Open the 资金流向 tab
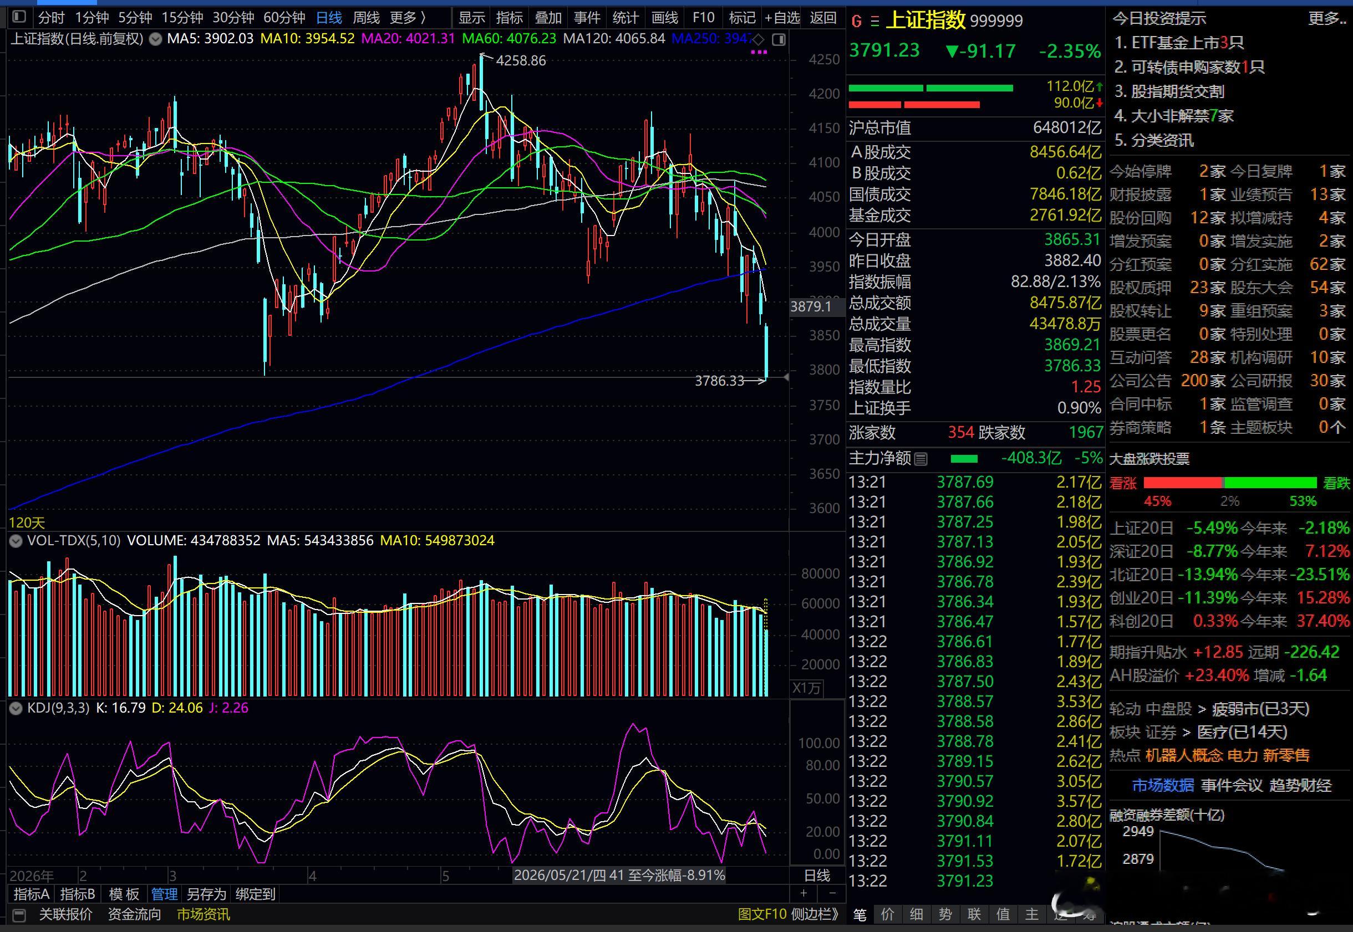 (134, 914)
